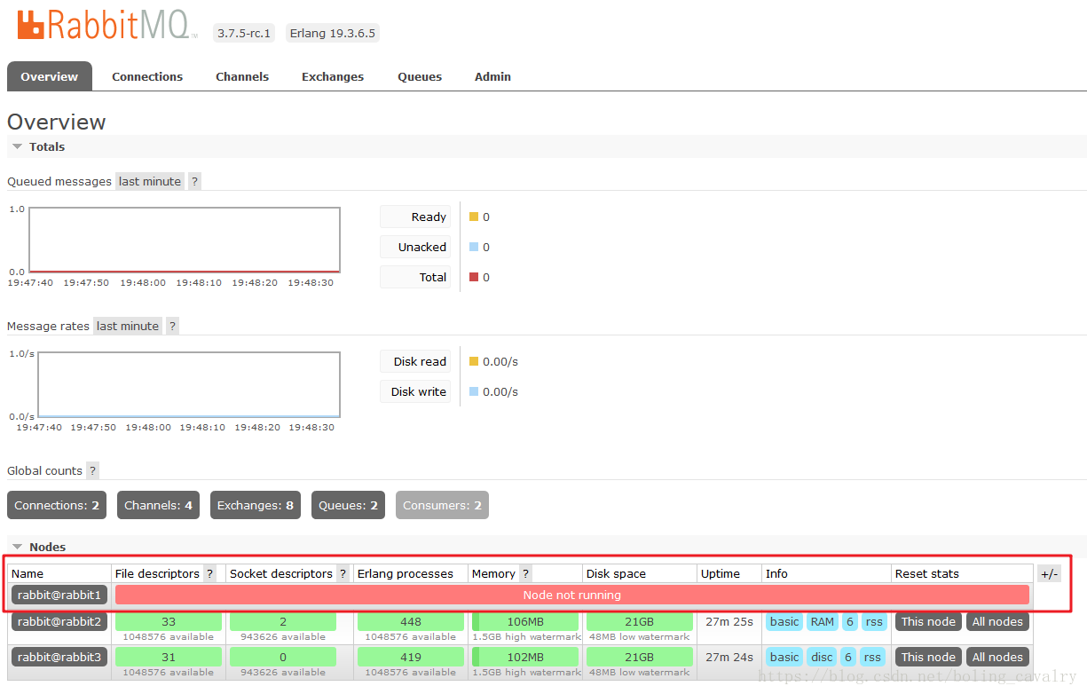Click the rss tag for rabbit@rabbit2
1087x694 pixels.
(874, 621)
